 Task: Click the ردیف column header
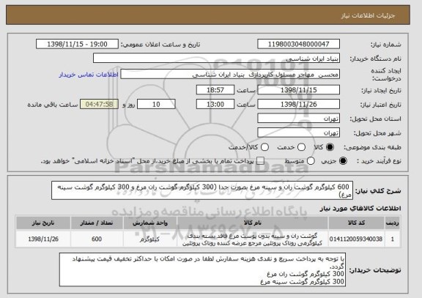coord(392,223)
